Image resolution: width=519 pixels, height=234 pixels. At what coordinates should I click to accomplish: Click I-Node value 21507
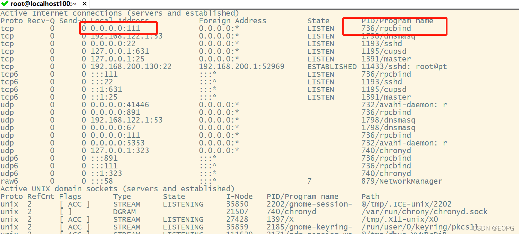[x=237, y=212]
